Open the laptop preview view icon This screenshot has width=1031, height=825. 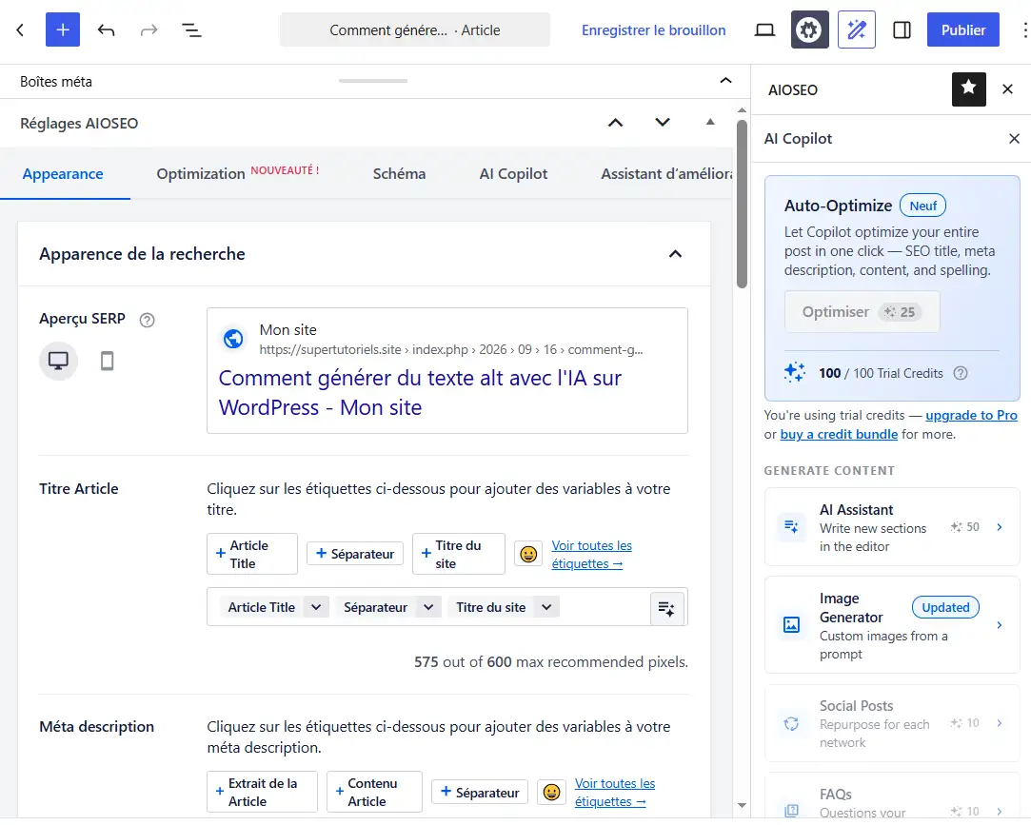pyautogui.click(x=764, y=30)
